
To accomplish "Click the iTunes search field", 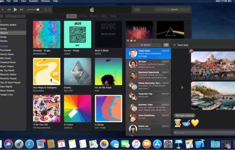I will tap(173, 9).
